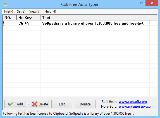Minimize the Cok Free Auto Typer window
This screenshot has width=160, height=118.
tap(134, 4)
